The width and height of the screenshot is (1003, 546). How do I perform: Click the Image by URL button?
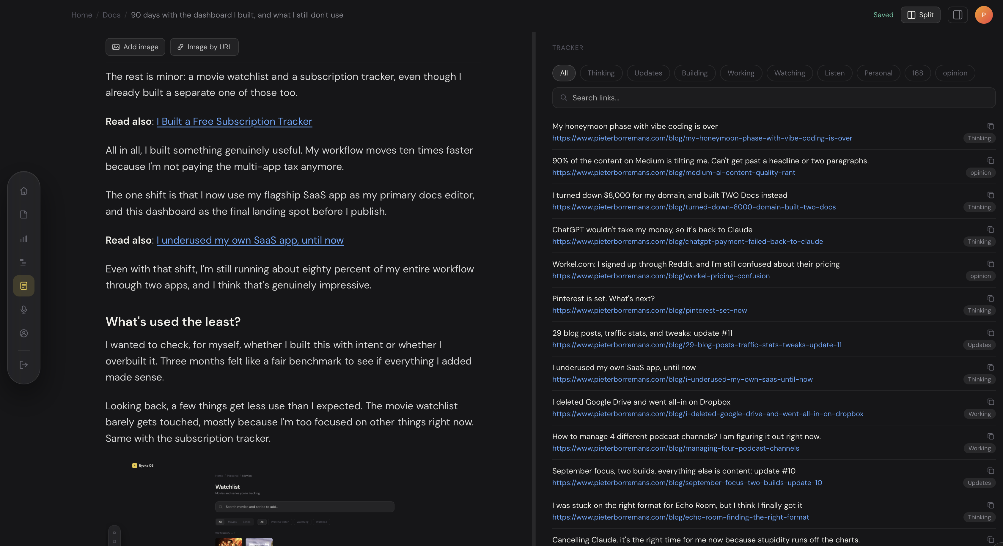204,47
